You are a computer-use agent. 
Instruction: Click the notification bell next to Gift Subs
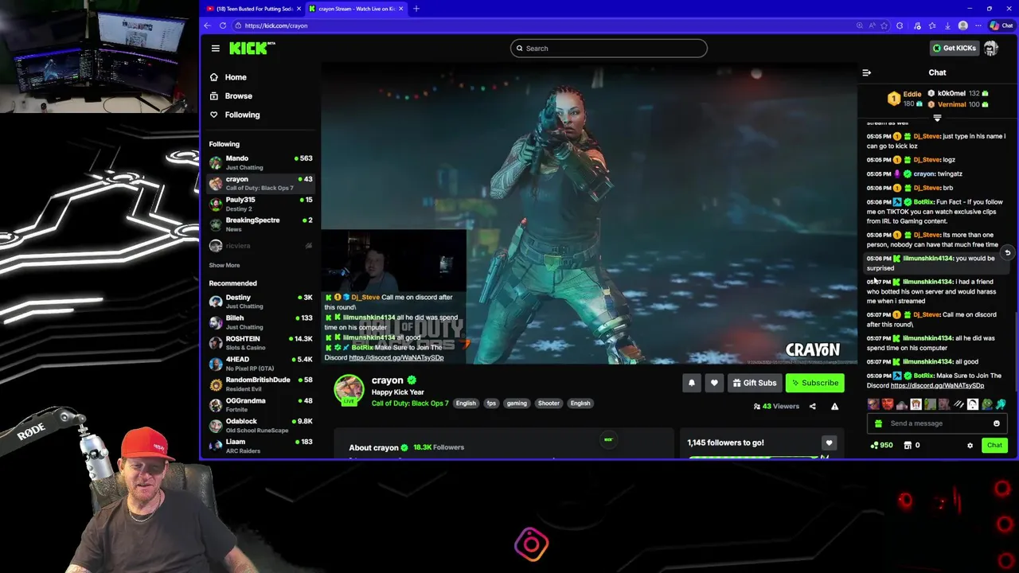[692, 383]
